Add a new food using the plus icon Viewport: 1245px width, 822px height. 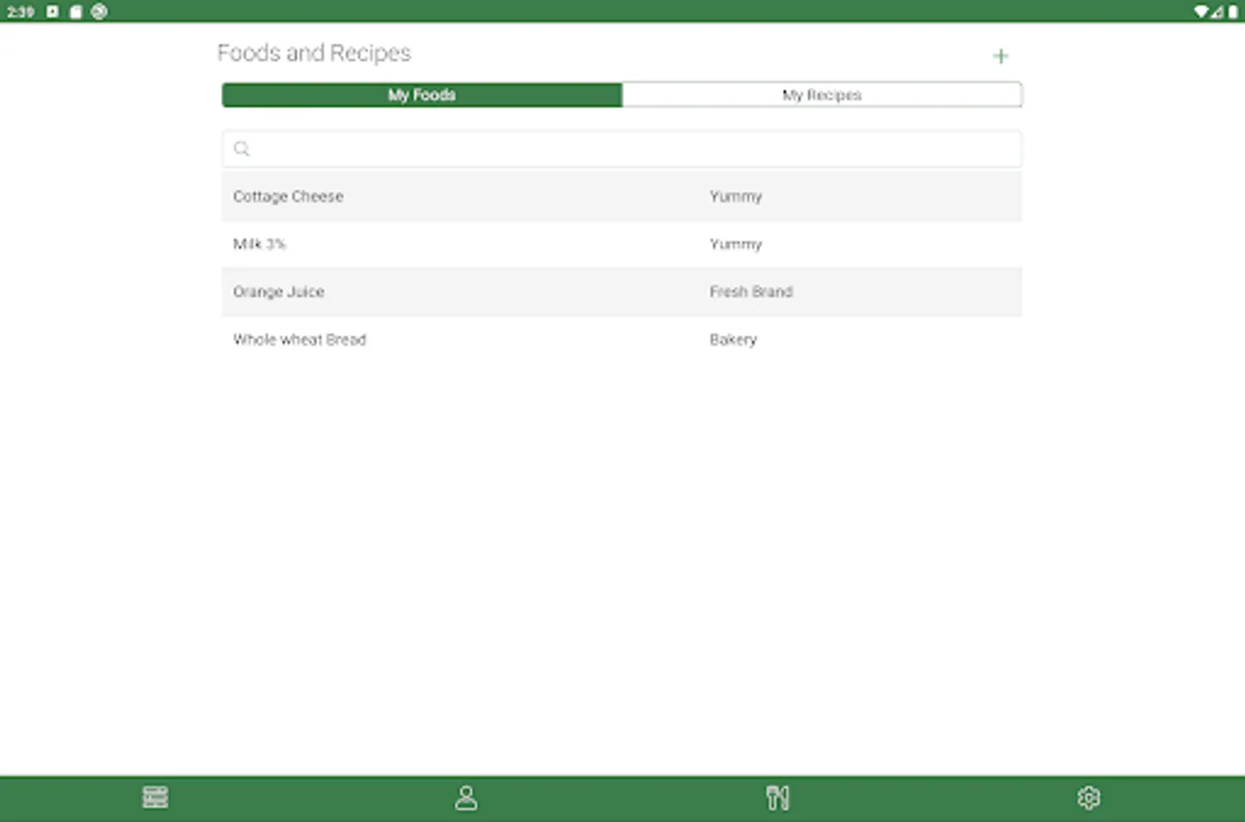pyautogui.click(x=1000, y=56)
